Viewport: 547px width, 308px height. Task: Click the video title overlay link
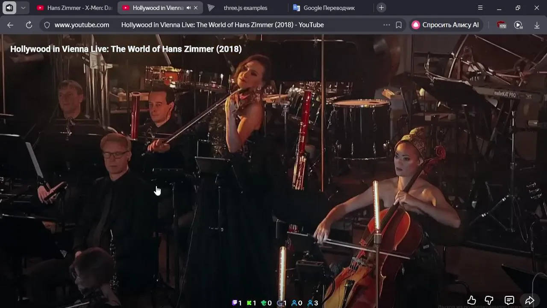[126, 49]
